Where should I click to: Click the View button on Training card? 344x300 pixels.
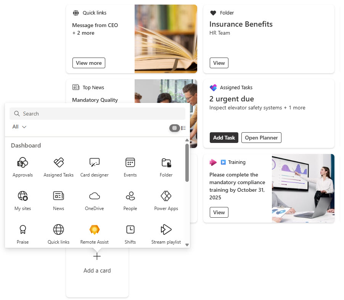(219, 212)
